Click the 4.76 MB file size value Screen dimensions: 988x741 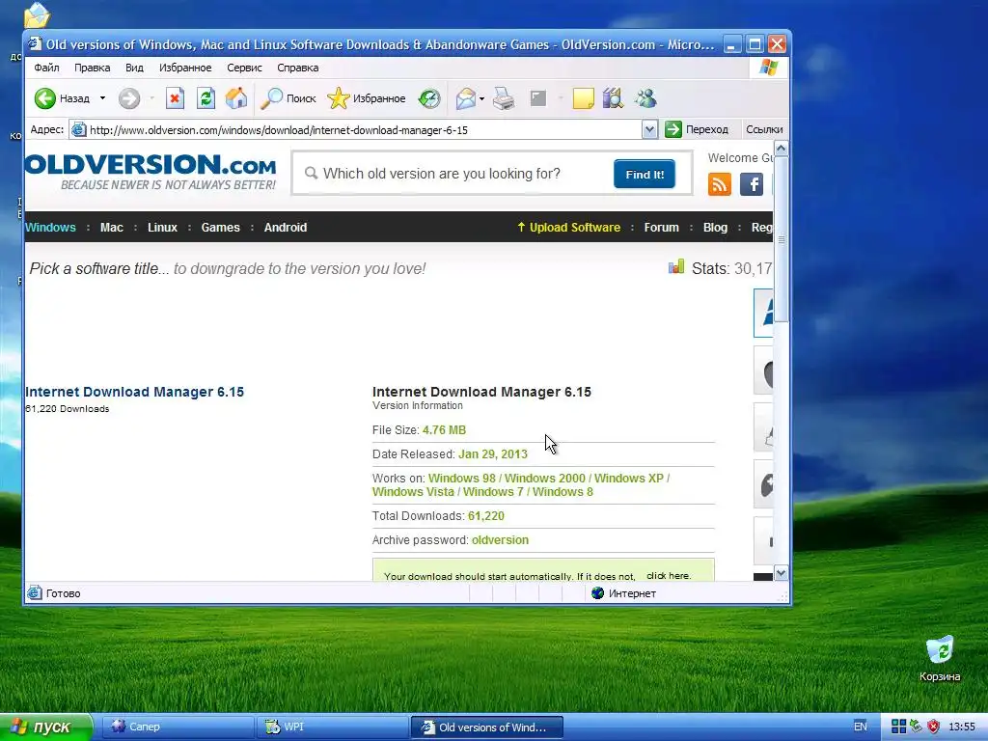(x=444, y=430)
